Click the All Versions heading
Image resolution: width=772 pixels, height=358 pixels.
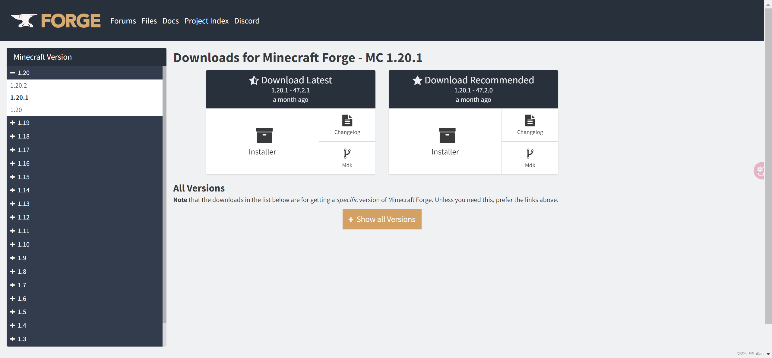click(199, 188)
